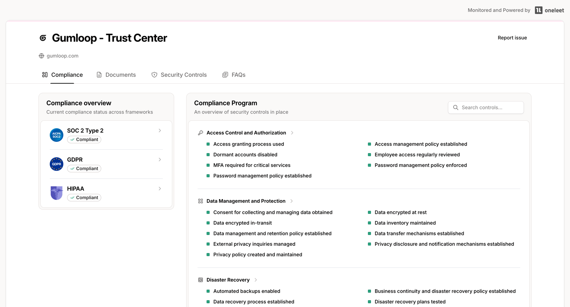
Task: Click the grid icon for Data Management
Action: [201, 201]
